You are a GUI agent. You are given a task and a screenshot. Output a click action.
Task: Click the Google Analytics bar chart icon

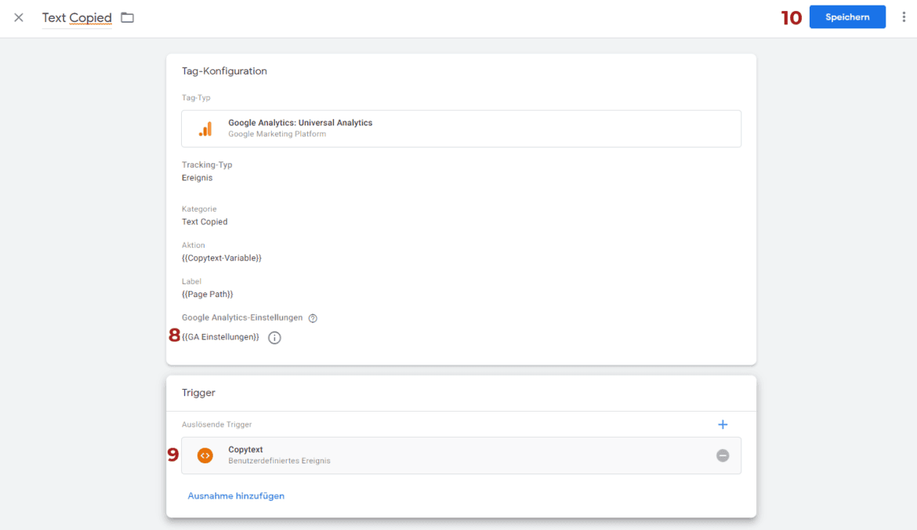(x=205, y=129)
